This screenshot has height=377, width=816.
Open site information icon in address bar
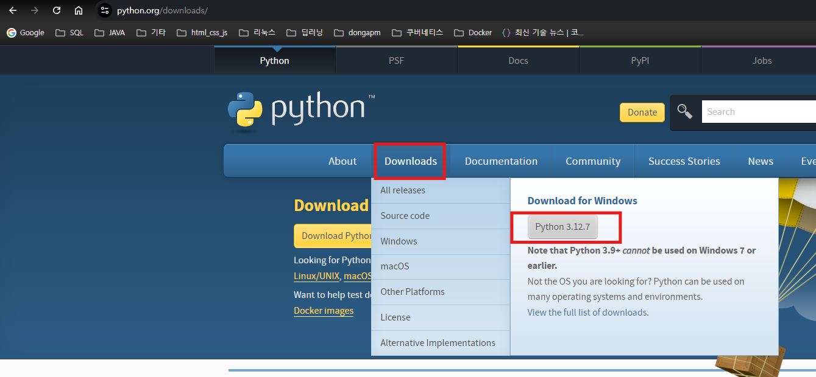point(105,10)
